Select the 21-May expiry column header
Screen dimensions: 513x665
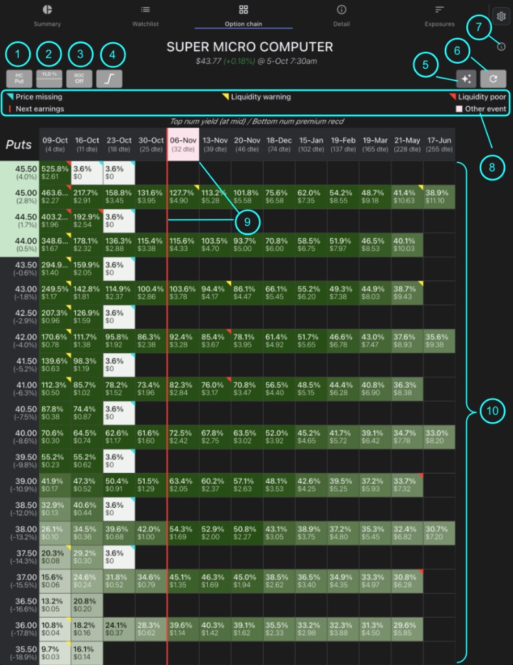click(x=407, y=144)
